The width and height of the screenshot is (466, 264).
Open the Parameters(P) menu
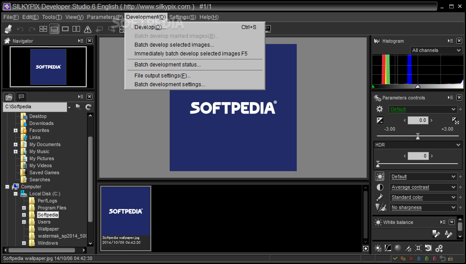coord(105,17)
